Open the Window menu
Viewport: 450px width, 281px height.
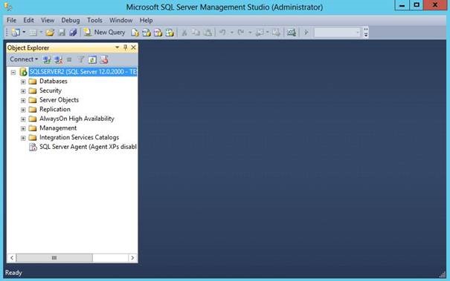(x=120, y=20)
